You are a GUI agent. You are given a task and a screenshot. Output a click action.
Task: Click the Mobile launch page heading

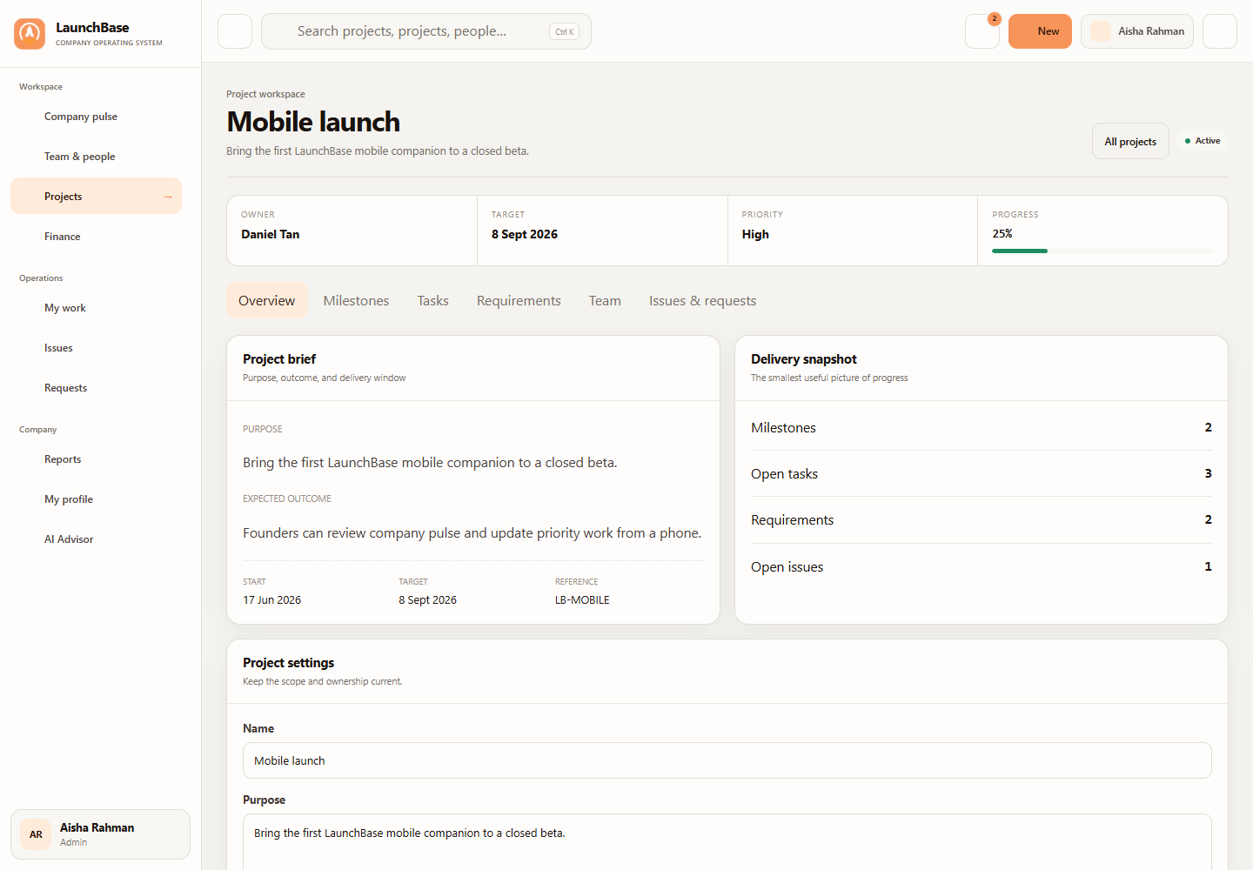(x=313, y=122)
